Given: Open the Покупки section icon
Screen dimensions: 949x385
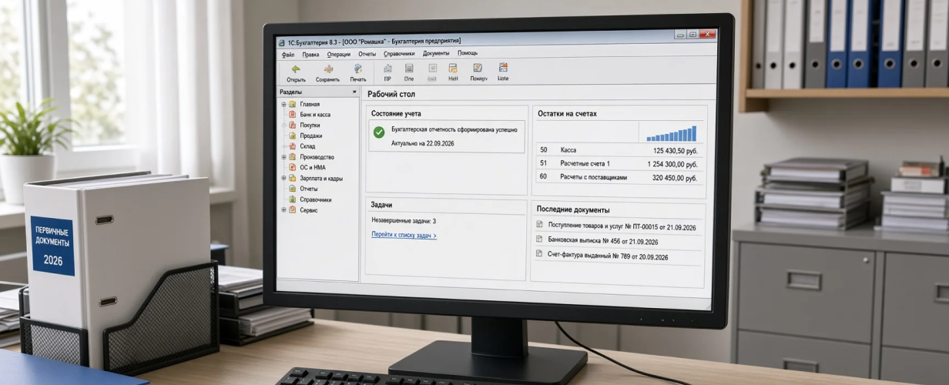Looking at the screenshot, I should (x=293, y=125).
